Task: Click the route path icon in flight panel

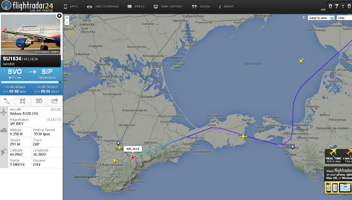Action: pyautogui.click(x=7, y=101)
